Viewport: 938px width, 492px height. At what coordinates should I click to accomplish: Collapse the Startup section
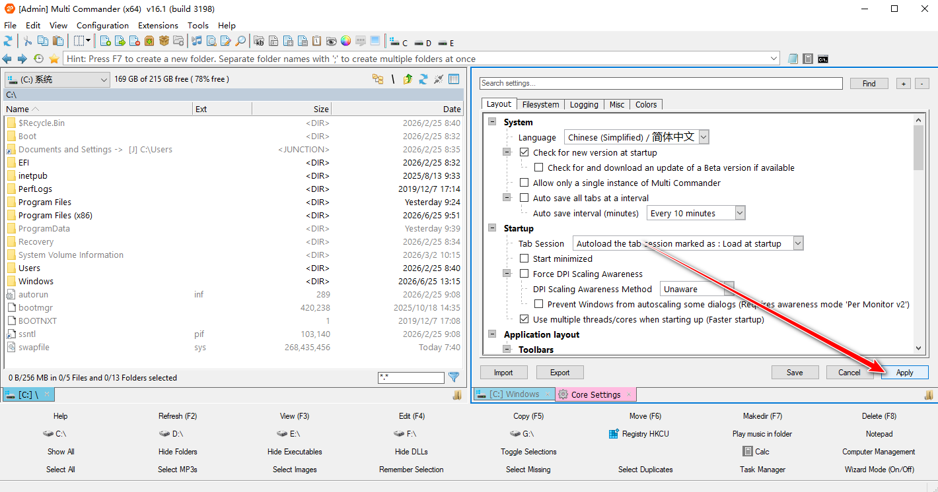(492, 228)
